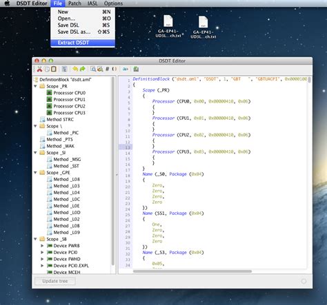Click the code editor vertical scrollbar thumb

pyautogui.click(x=310, y=80)
